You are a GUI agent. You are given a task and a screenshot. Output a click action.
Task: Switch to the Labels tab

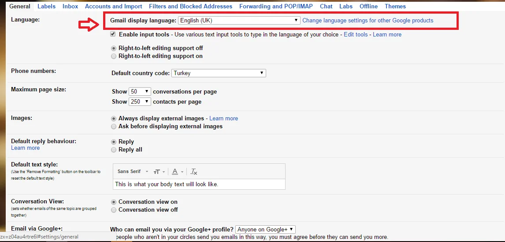[x=46, y=7]
